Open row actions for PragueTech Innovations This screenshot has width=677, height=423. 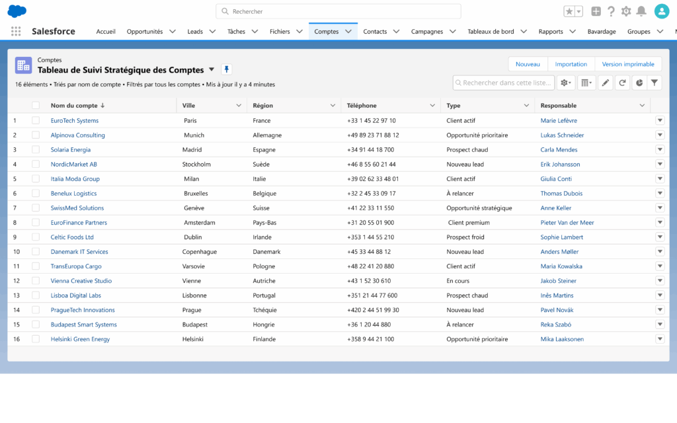coord(660,310)
